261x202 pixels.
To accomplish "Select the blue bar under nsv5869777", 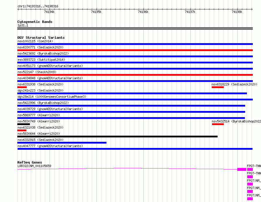I will point(131,118).
